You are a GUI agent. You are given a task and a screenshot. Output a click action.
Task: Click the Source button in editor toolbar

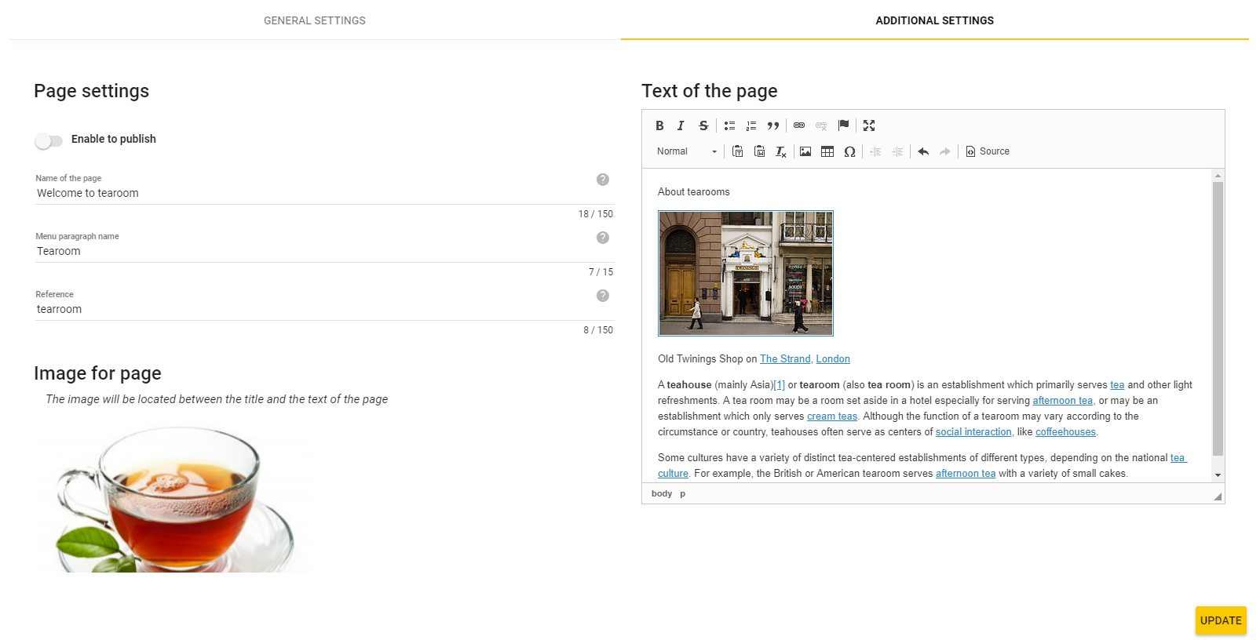988,151
